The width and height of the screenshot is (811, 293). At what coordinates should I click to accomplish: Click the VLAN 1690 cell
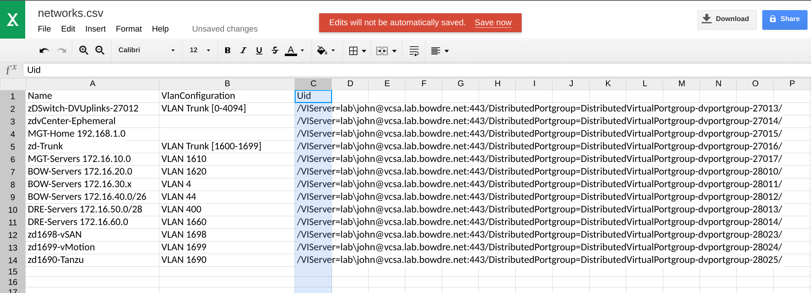coord(227,260)
